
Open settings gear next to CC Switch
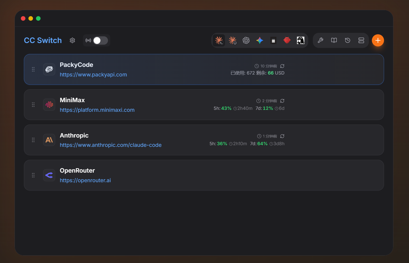pos(72,41)
